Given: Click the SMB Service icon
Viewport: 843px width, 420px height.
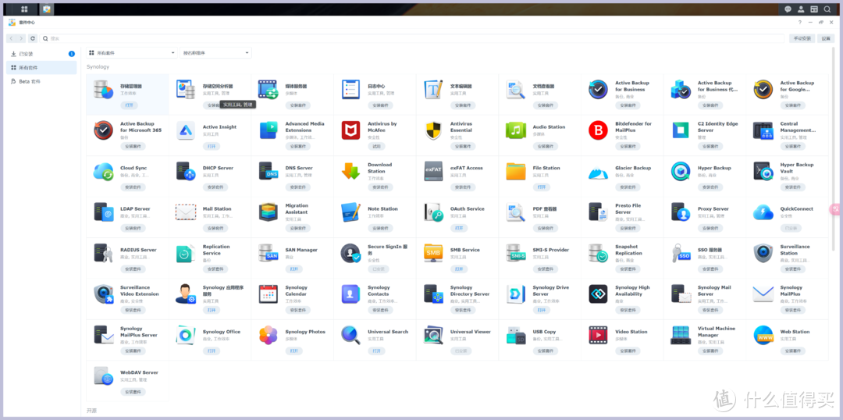Looking at the screenshot, I should (x=433, y=253).
